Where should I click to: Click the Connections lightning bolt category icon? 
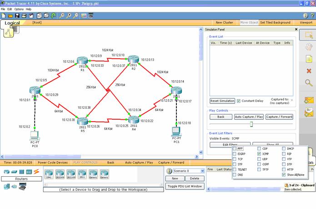click(36, 172)
